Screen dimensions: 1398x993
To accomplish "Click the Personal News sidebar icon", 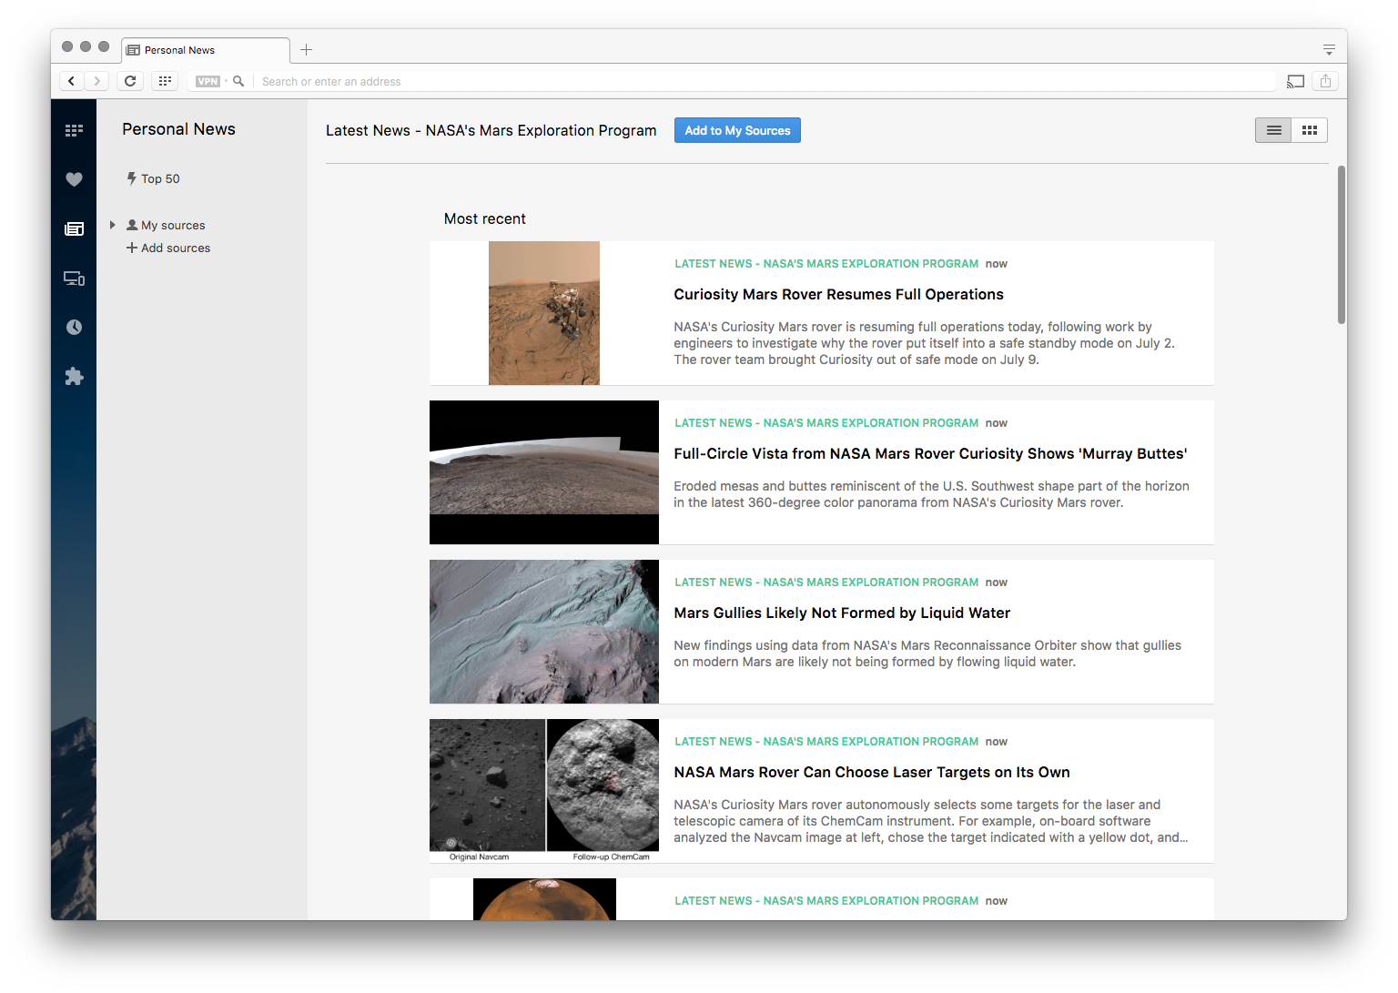I will pyautogui.click(x=74, y=229).
